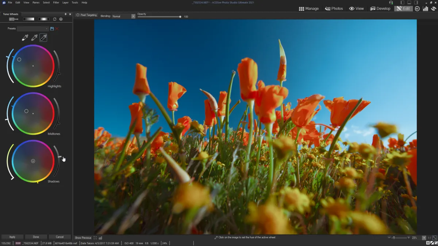The height and width of the screenshot is (246, 438).
Task: Click the Opacity slider handle
Action: 180,17
